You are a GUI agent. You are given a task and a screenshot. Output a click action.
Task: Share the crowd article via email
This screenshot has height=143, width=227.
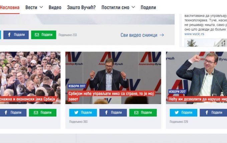click(x=43, y=113)
